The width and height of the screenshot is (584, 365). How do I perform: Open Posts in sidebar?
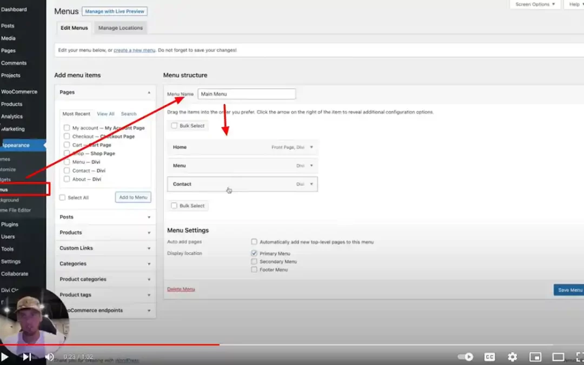point(8,26)
